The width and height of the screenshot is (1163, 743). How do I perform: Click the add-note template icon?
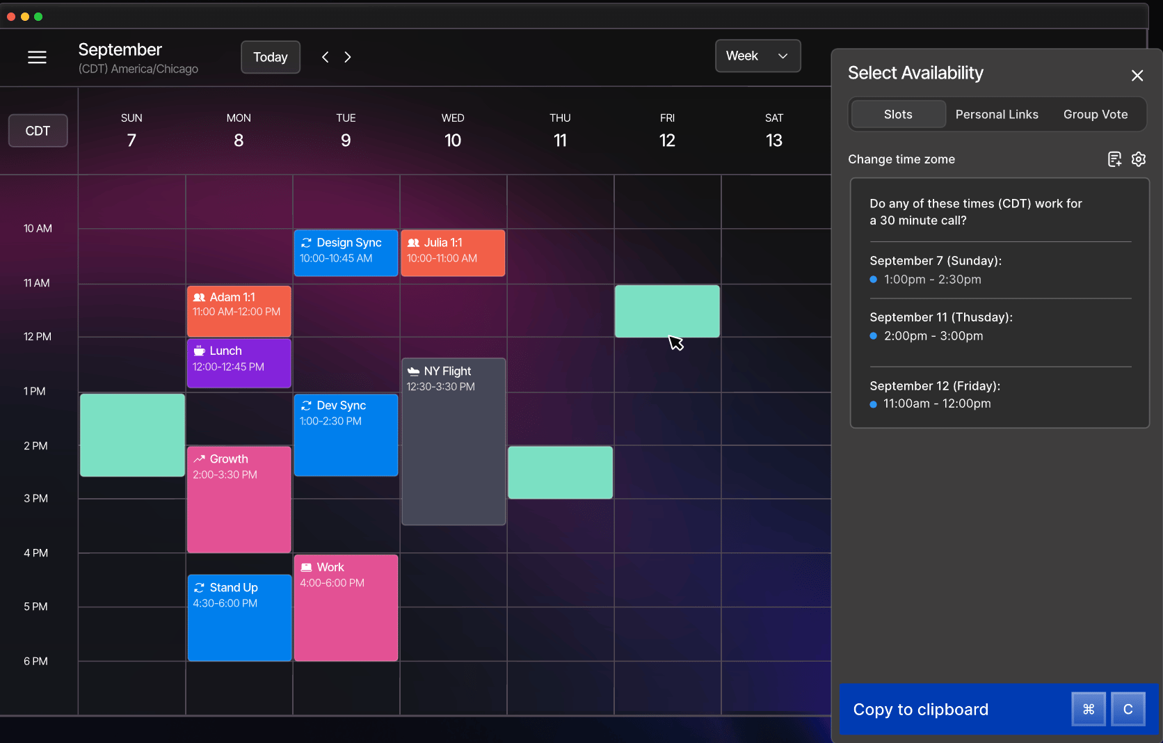tap(1114, 159)
